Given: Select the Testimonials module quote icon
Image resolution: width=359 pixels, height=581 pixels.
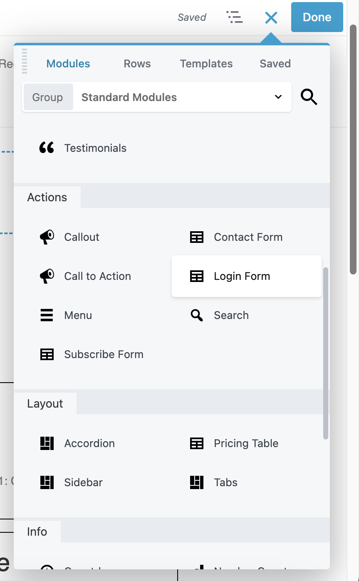Looking at the screenshot, I should (x=47, y=147).
